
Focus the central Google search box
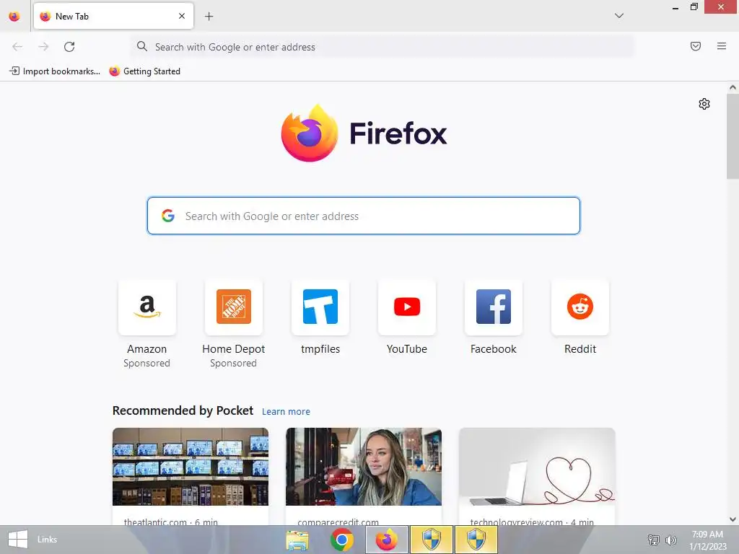(364, 216)
